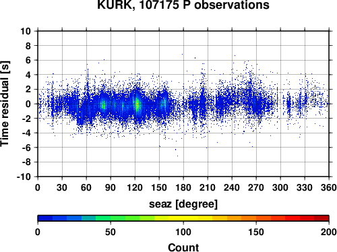The image size is (337, 252).
Task: Pick the dark red end of colorbar
Action: (x=321, y=218)
